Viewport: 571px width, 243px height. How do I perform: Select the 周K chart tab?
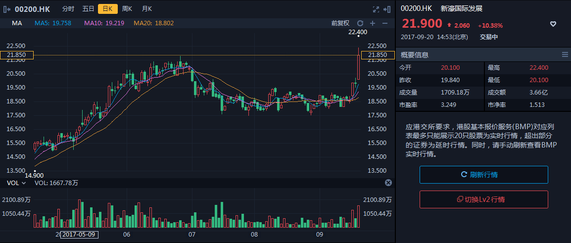[x=127, y=9]
